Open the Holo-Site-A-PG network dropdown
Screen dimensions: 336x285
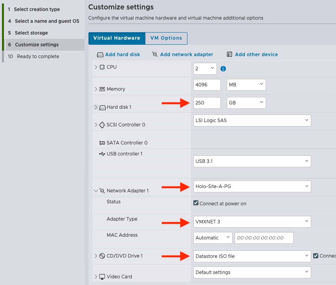coord(252,186)
